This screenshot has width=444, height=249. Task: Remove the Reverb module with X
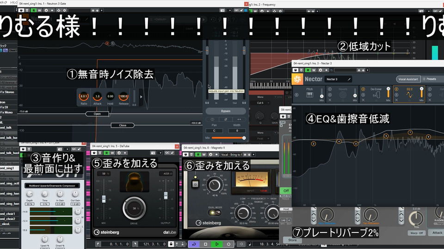click(330, 100)
